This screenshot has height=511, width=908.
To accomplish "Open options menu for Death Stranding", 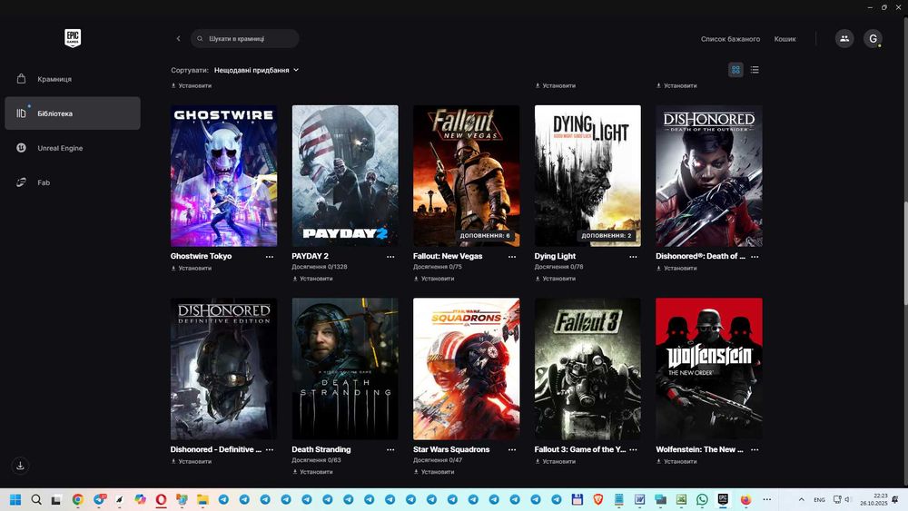I will pyautogui.click(x=390, y=449).
